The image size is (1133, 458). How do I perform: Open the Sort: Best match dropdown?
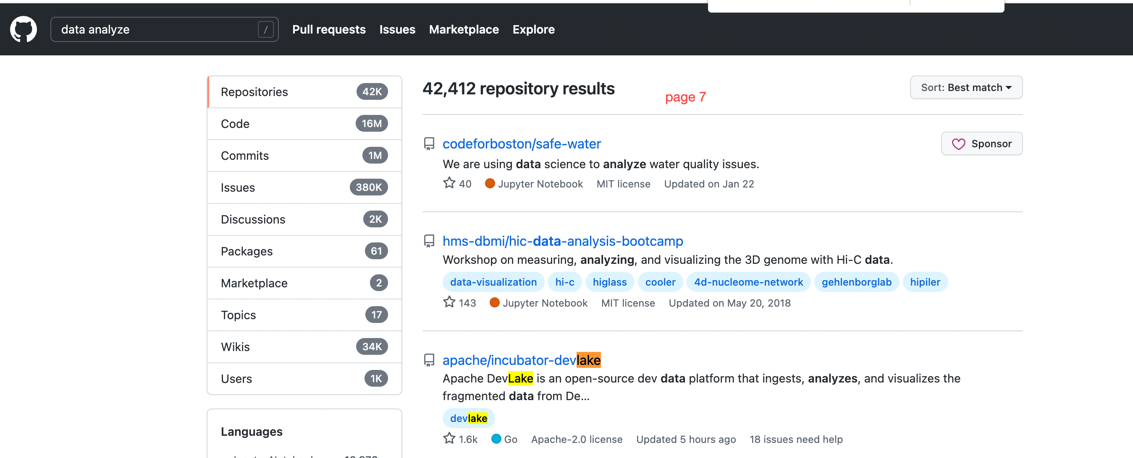click(965, 87)
